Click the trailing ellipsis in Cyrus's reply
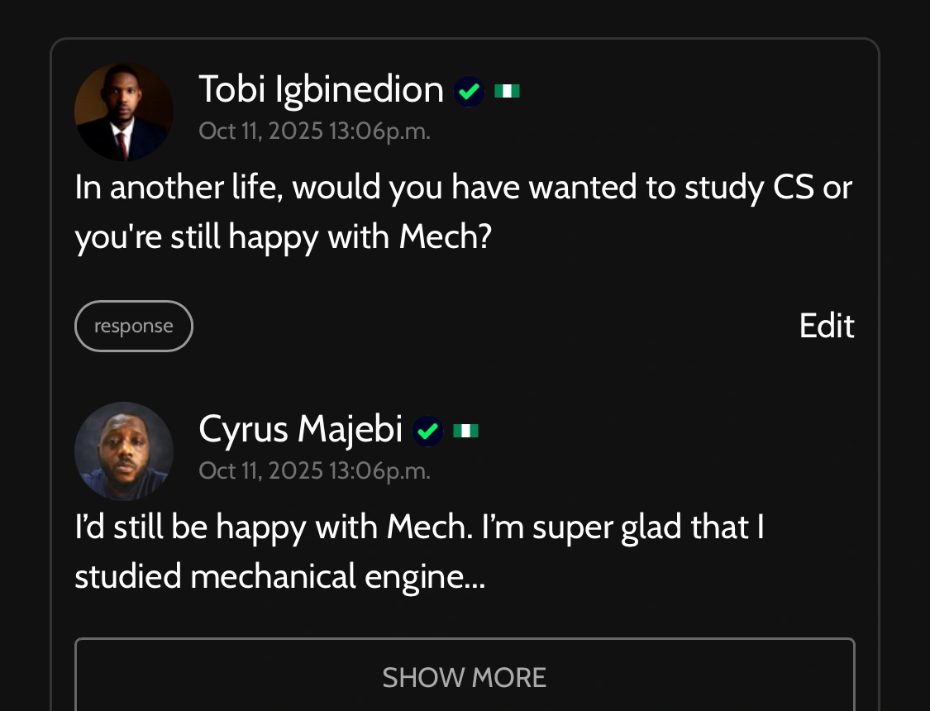The height and width of the screenshot is (711, 930). [476, 579]
